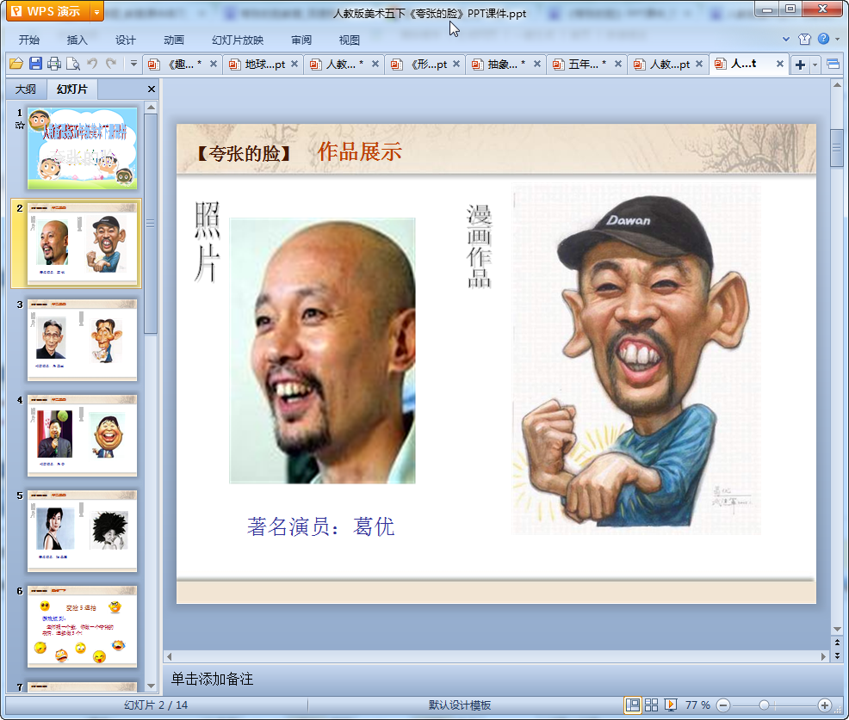
Task: Click the window list icon right of tabs
Action: tap(834, 65)
